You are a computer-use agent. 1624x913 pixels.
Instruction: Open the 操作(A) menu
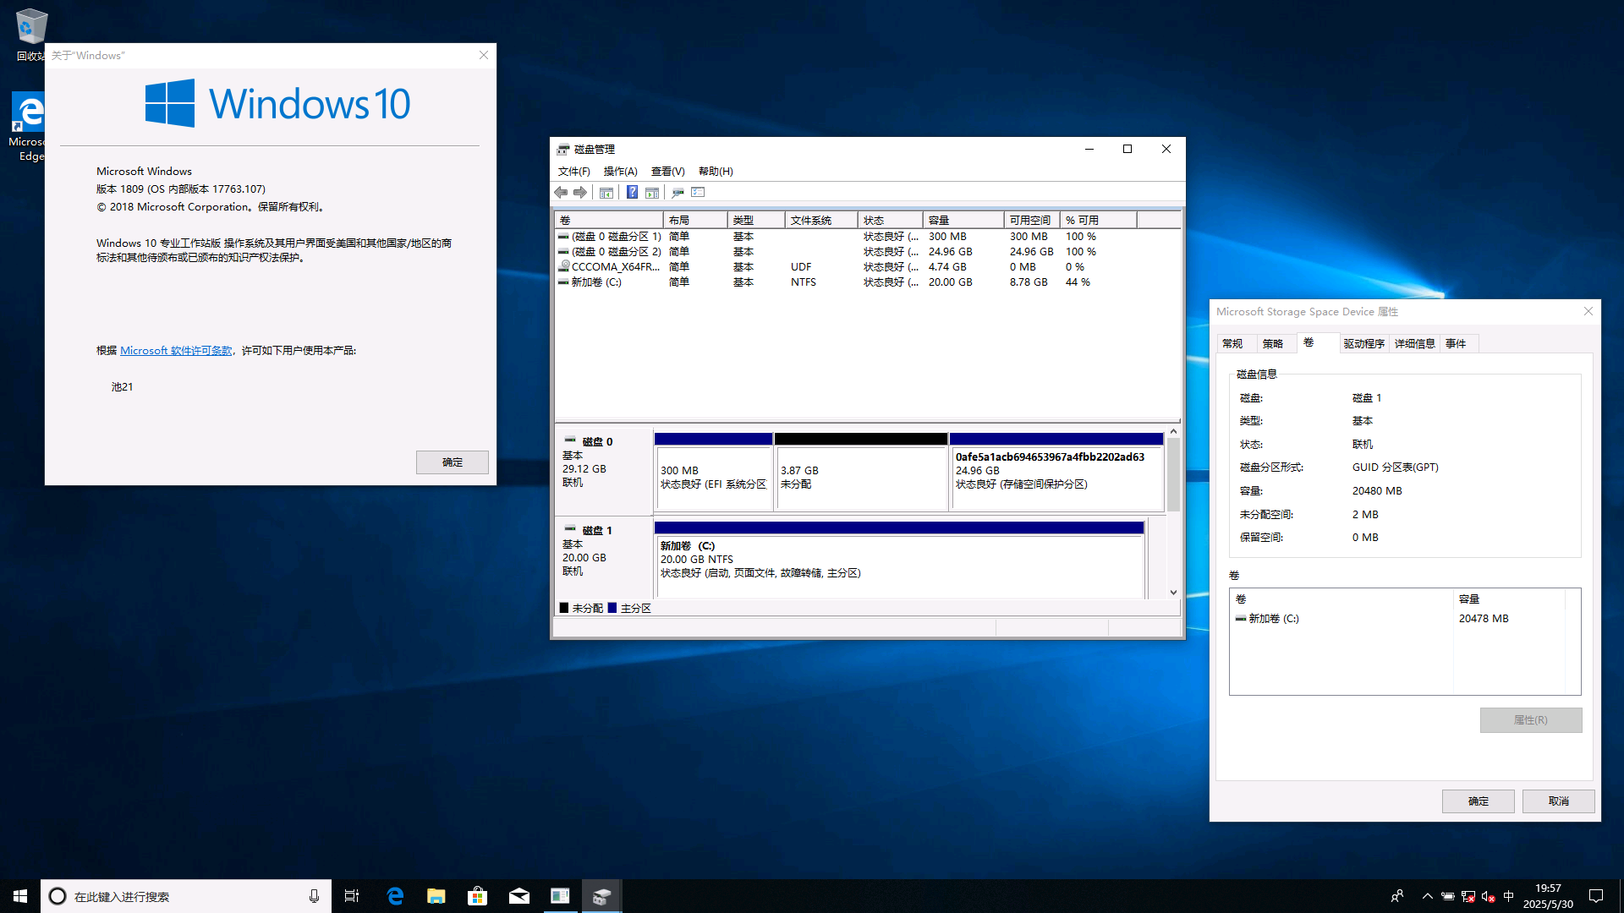point(620,172)
